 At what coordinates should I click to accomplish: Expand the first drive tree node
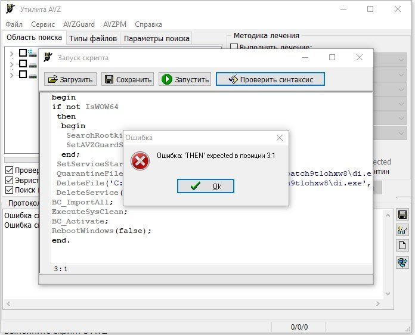11,54
